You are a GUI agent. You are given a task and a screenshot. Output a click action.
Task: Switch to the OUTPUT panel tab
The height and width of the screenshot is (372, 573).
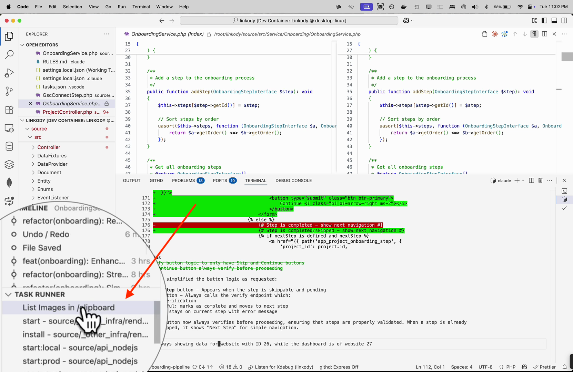(132, 180)
